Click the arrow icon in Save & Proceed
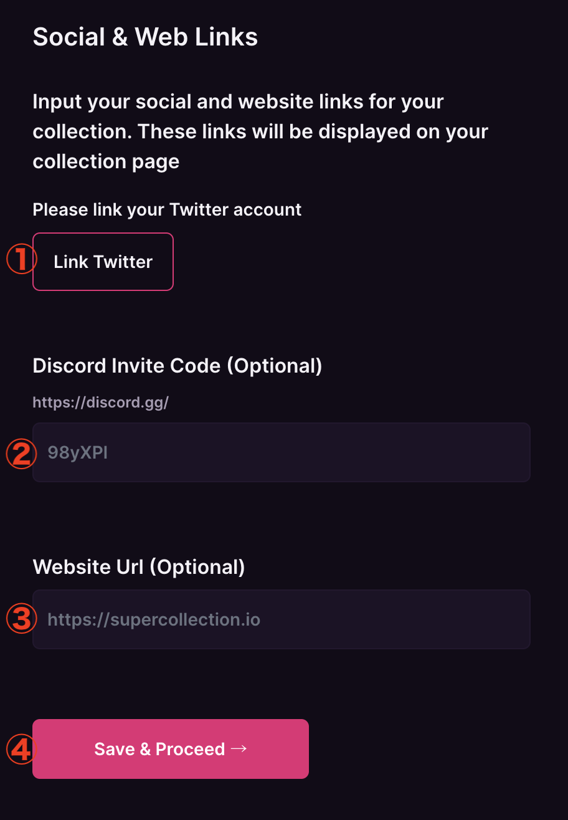Screen dimensions: 568x820 click(239, 749)
